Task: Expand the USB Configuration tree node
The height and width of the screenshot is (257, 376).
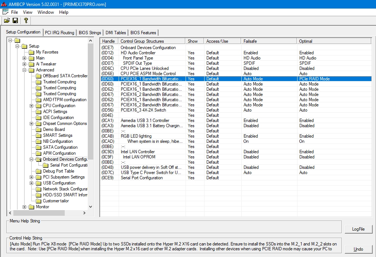Action: (31, 183)
